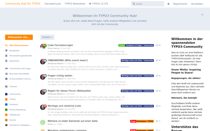Viewport: 210px width, 131px height.
Task: Open the author avatar of Code Formatierungen
Action: click(x=43, y=46)
